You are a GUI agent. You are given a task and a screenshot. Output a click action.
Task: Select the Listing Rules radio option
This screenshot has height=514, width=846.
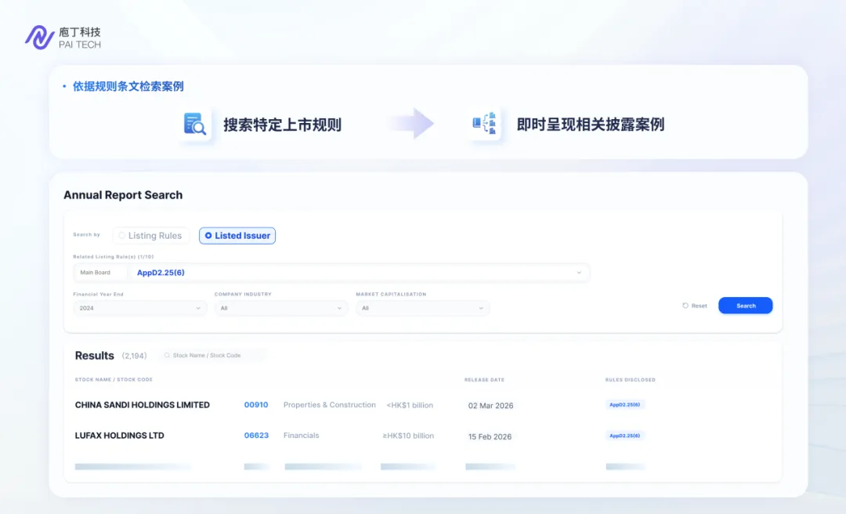pos(150,236)
